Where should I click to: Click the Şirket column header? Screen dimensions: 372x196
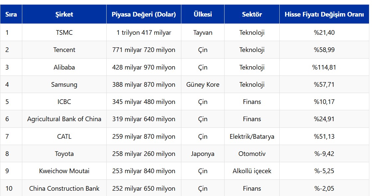[64, 14]
